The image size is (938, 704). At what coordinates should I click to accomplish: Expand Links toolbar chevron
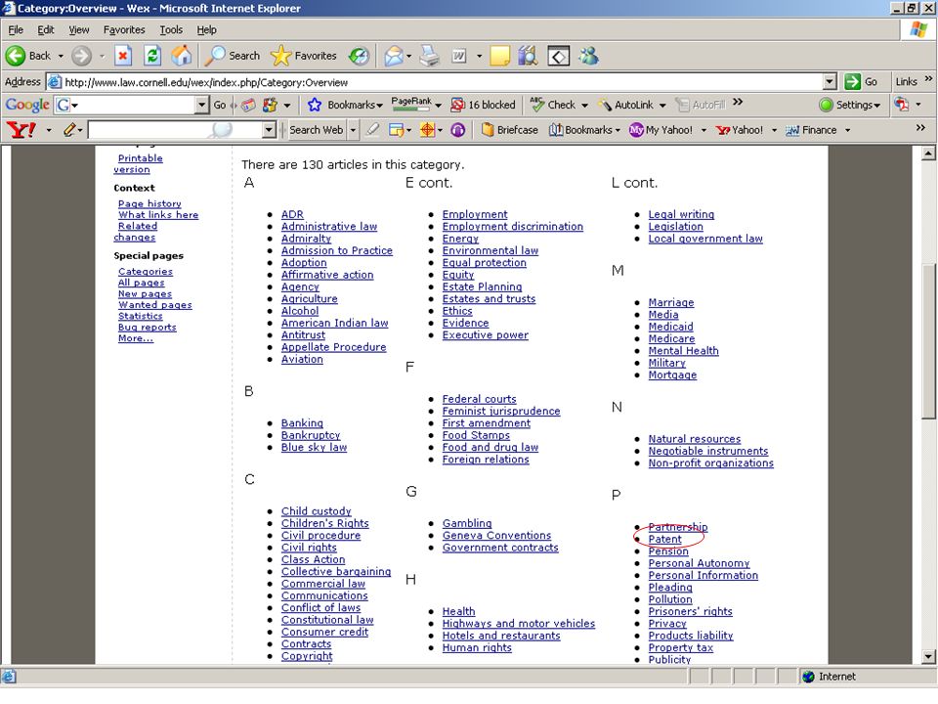(x=928, y=78)
